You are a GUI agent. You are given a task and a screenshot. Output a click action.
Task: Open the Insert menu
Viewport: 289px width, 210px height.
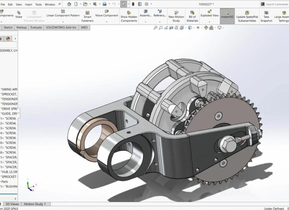28,5
